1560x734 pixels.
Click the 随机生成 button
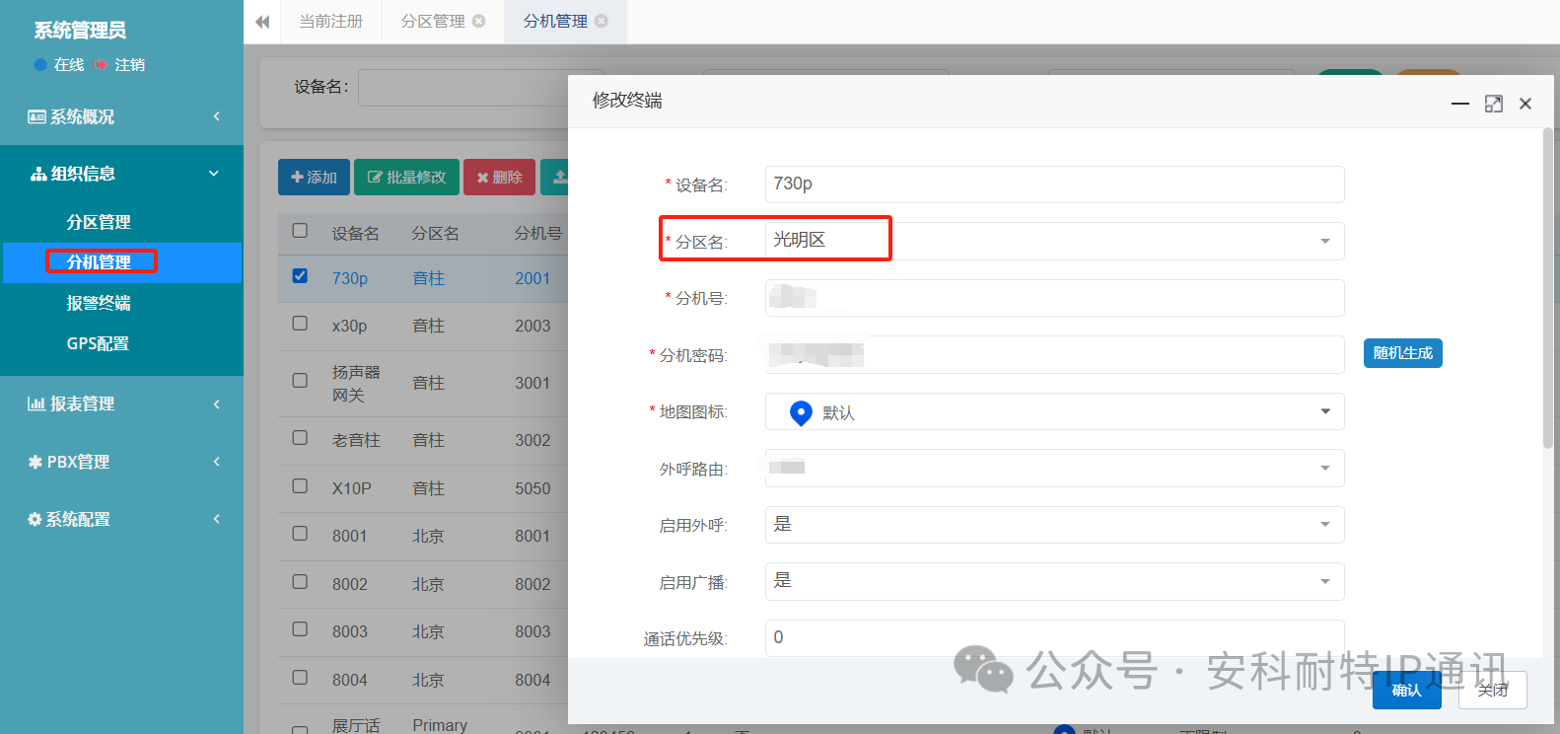pyautogui.click(x=1402, y=353)
